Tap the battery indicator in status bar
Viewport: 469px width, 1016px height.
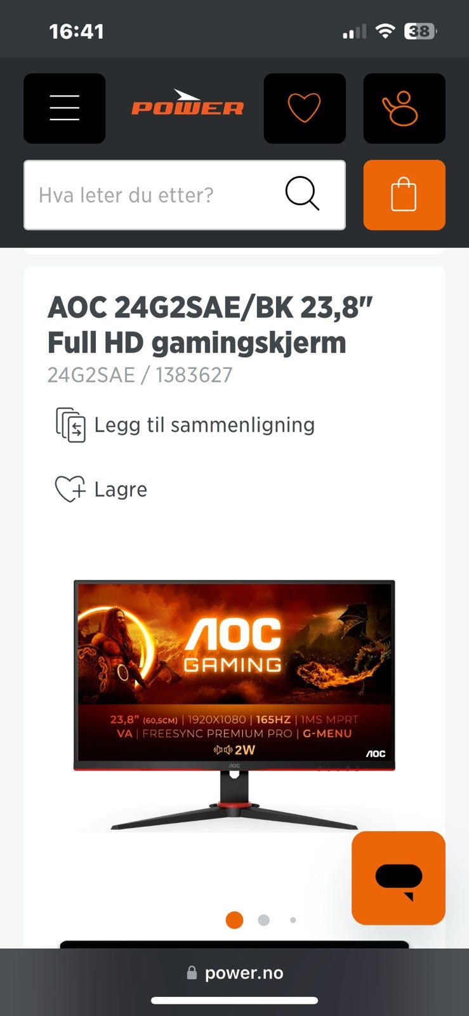click(421, 31)
